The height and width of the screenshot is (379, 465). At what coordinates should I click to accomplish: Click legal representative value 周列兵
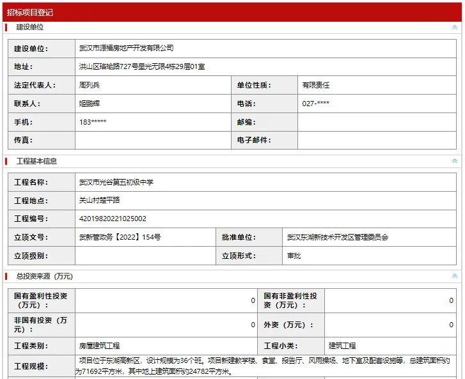click(90, 86)
